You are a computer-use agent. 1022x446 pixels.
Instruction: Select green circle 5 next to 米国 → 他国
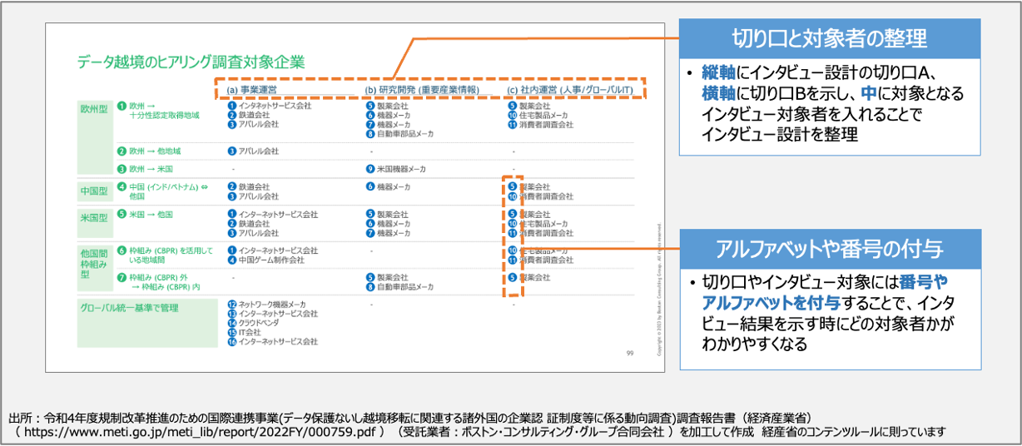click(122, 215)
